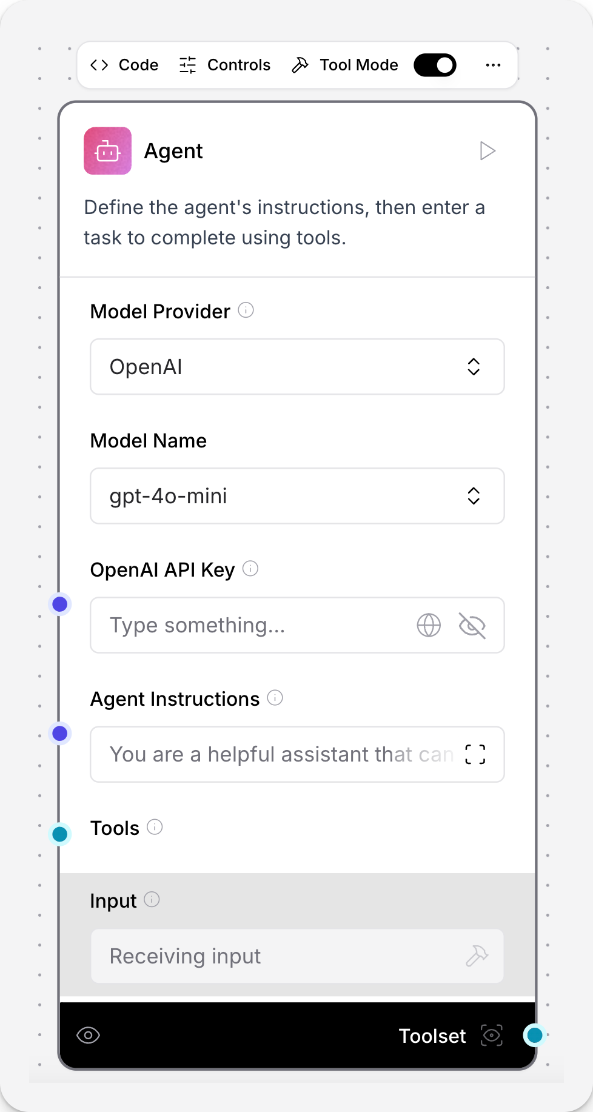The height and width of the screenshot is (1112, 593).
Task: Click the Toolset output inspect icon
Action: point(492,1035)
